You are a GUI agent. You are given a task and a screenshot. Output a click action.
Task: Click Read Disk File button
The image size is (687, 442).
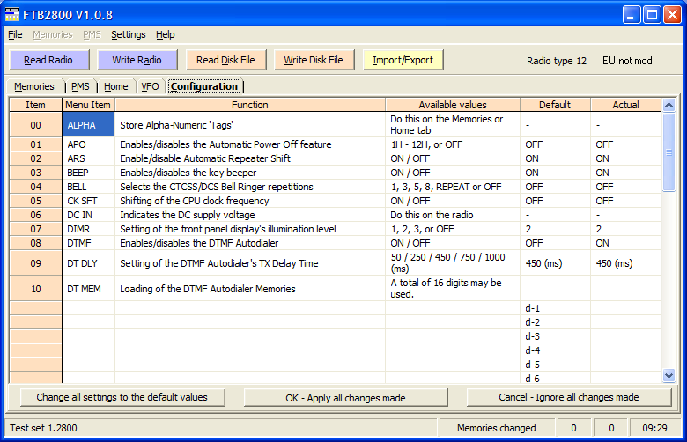225,60
